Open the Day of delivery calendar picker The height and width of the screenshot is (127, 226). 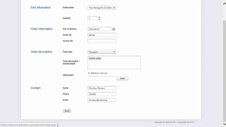(114, 29)
